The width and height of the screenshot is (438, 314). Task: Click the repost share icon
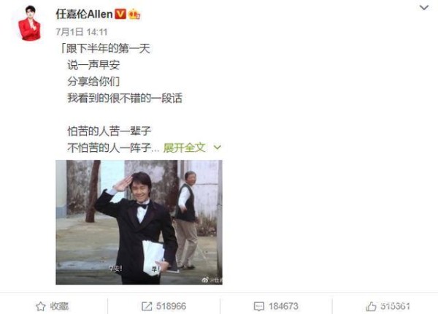(x=147, y=306)
